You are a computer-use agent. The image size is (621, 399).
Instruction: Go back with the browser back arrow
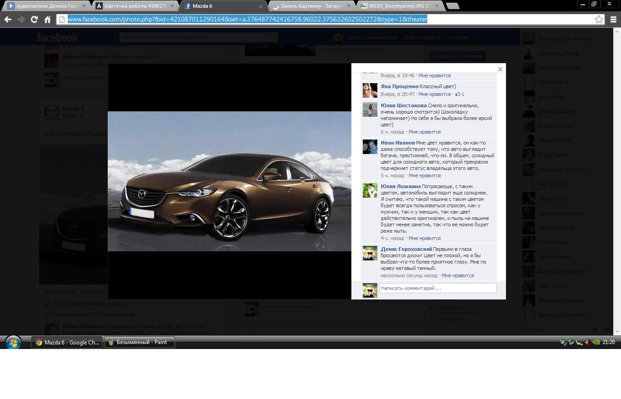[8, 19]
